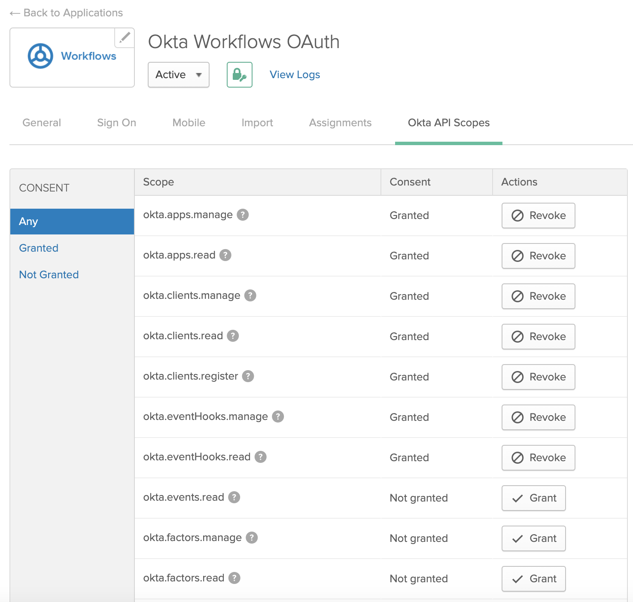Open the Sign On tab
This screenshot has width=633, height=602.
(116, 123)
